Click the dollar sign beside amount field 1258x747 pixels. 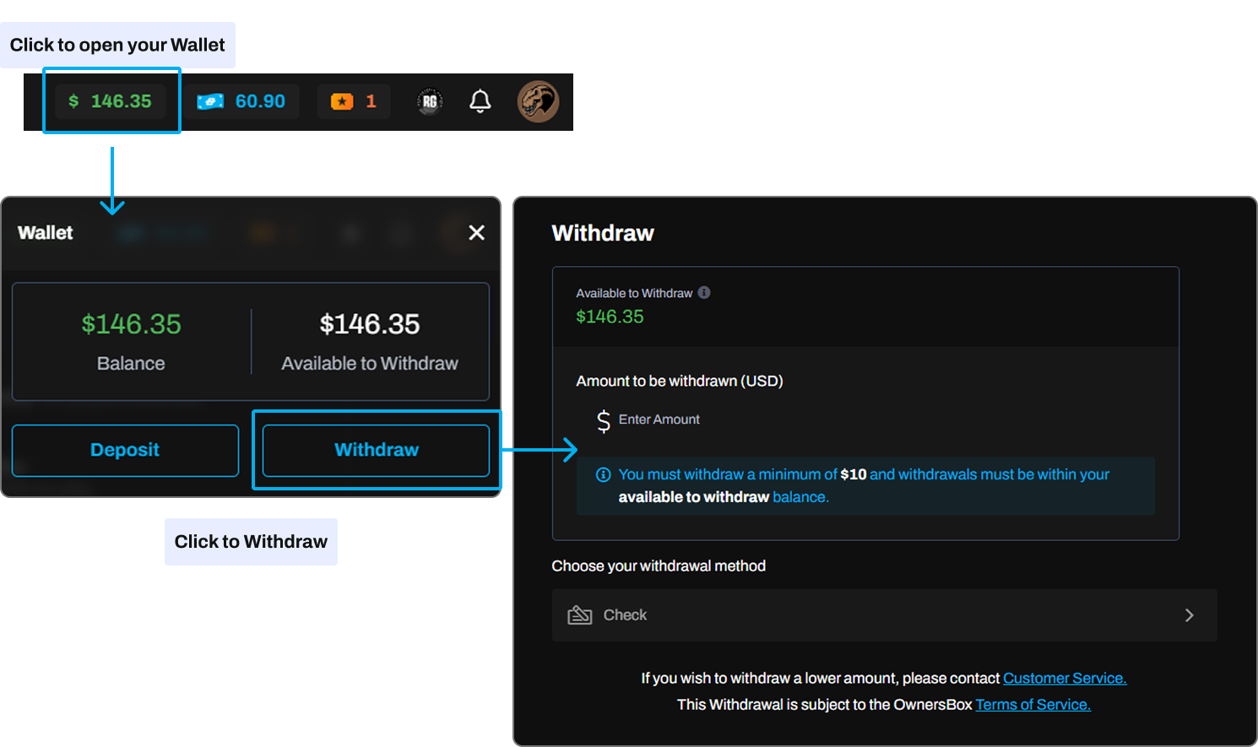click(603, 420)
